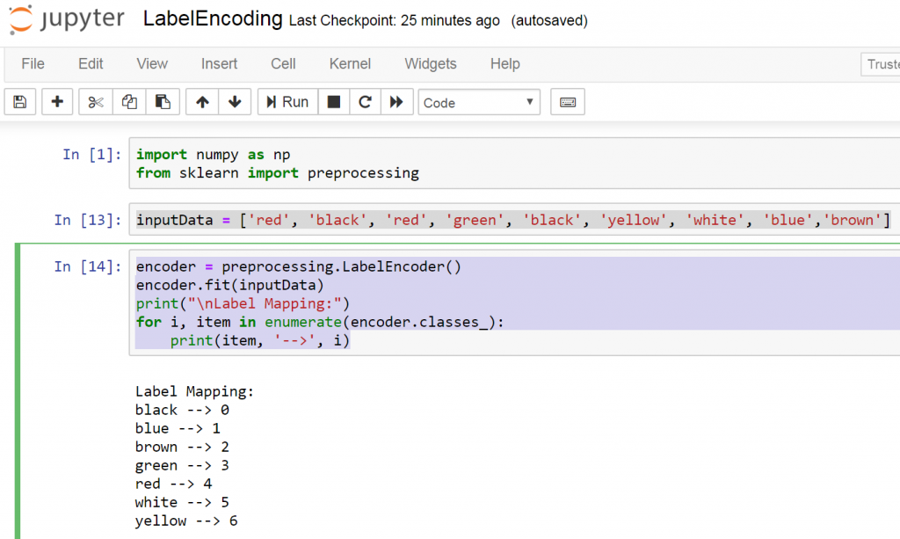
Task: Select the In [14] cell prompt
Action: (x=88, y=266)
